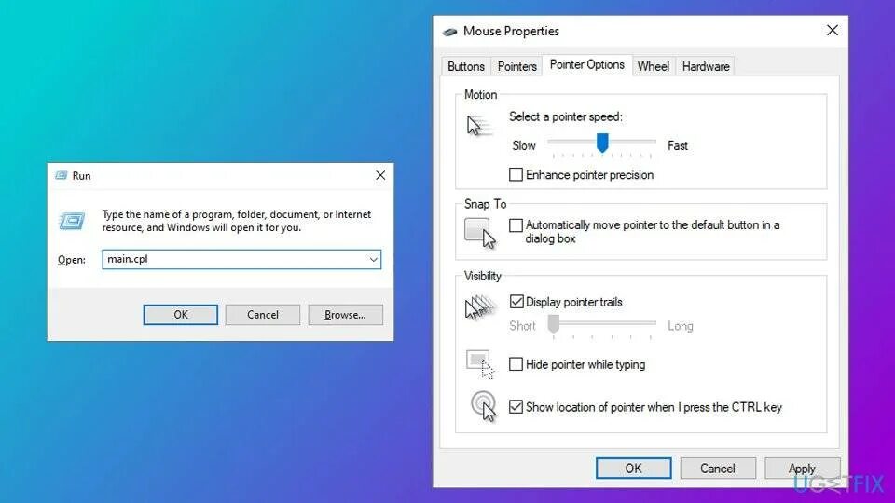The image size is (895, 503).
Task: Click the main.cpl text input field
Action: tap(241, 260)
